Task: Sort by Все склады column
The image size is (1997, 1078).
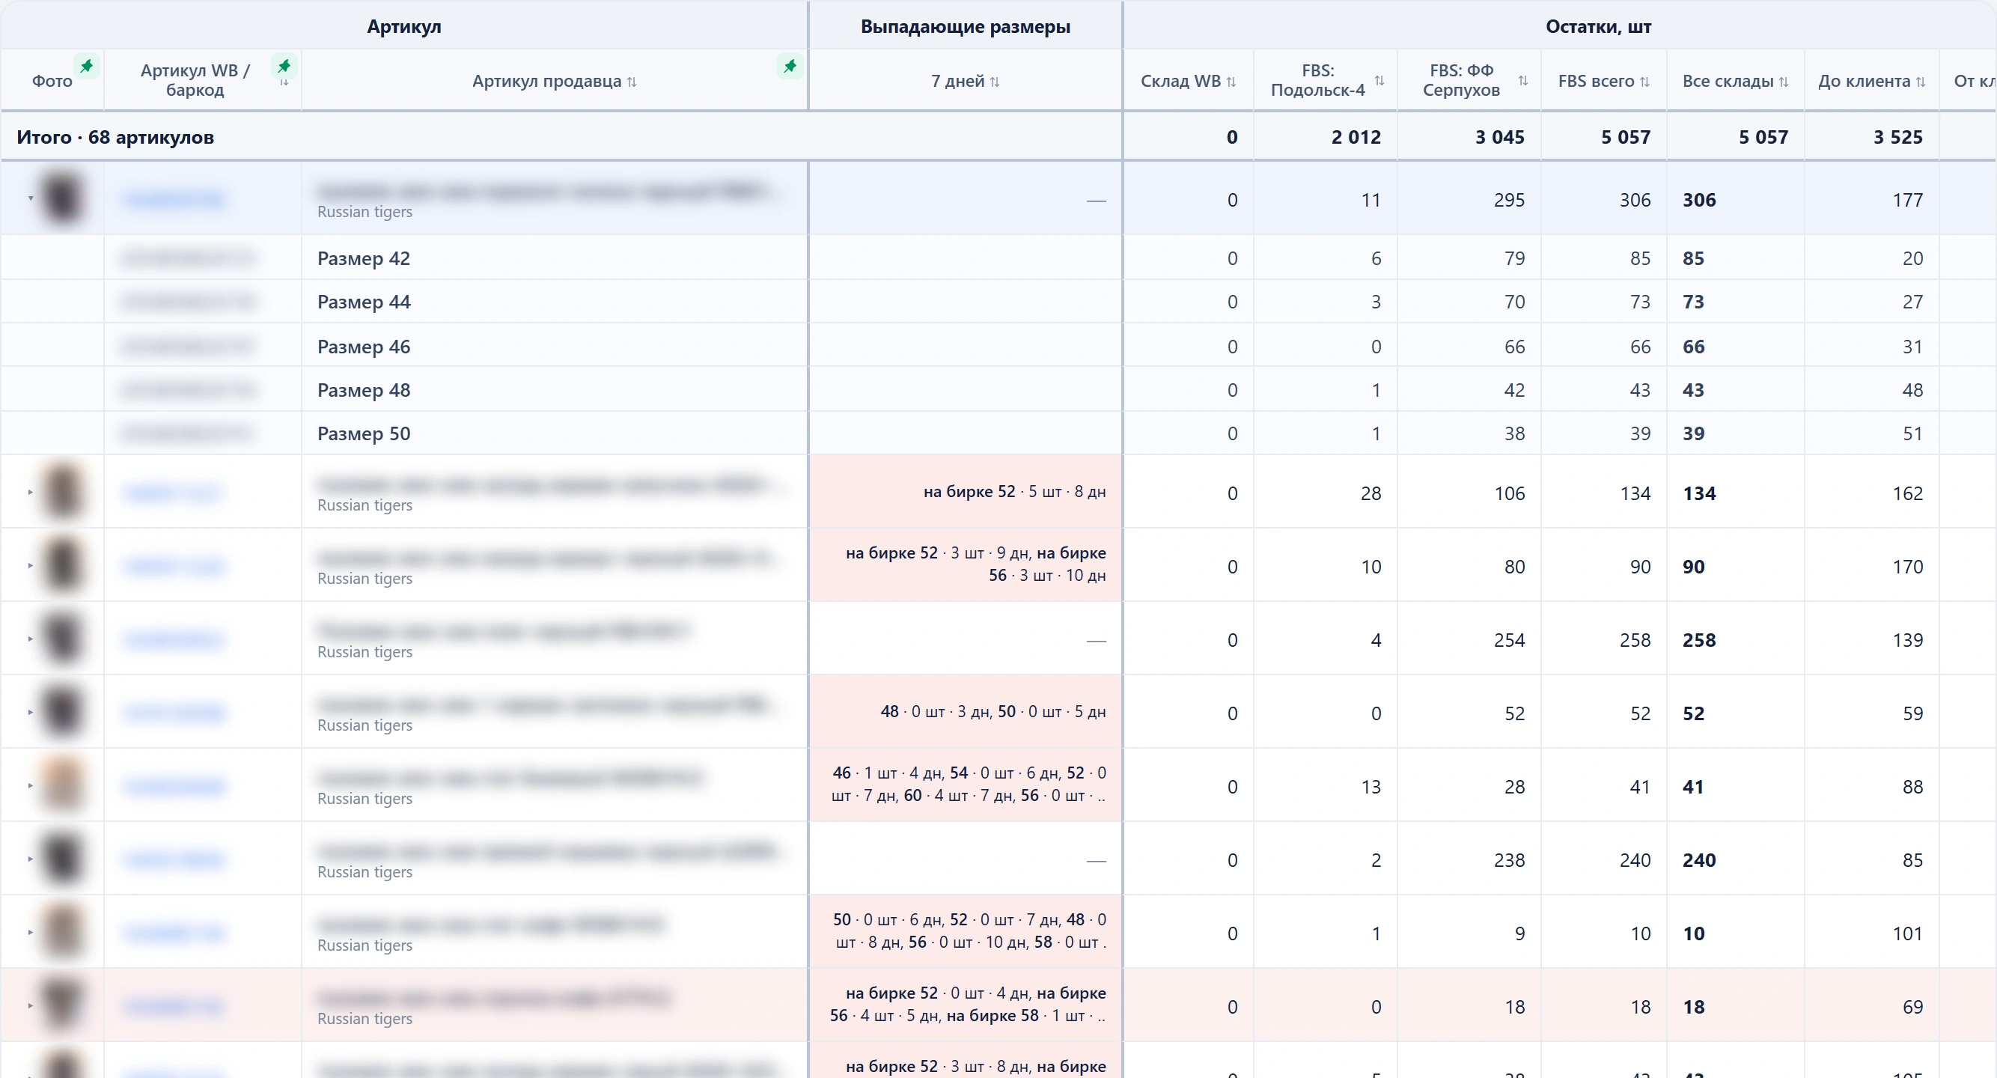Action: coord(1784,82)
